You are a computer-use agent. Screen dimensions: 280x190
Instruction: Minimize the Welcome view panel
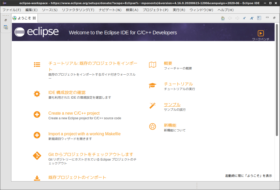coord(267,18)
